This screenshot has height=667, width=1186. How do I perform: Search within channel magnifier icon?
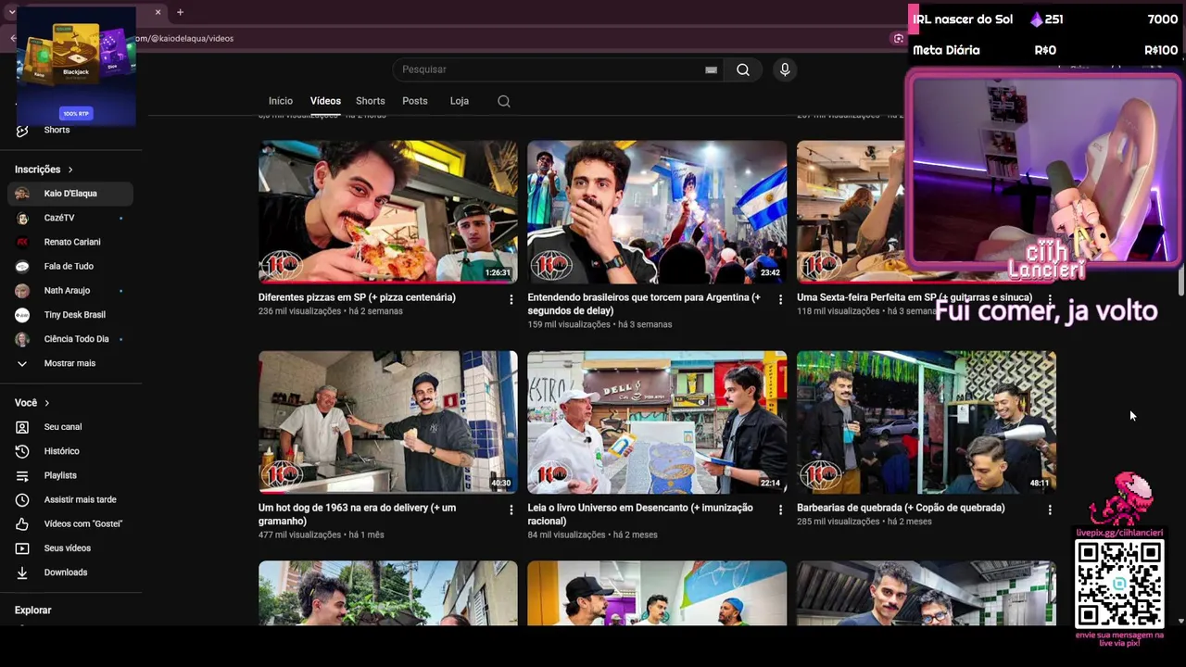click(504, 101)
